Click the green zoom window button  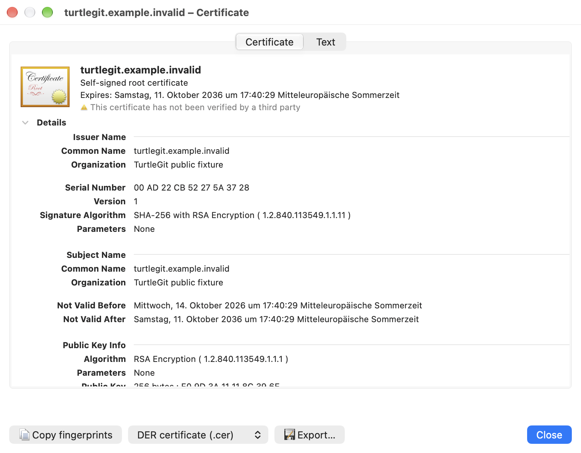tap(47, 12)
